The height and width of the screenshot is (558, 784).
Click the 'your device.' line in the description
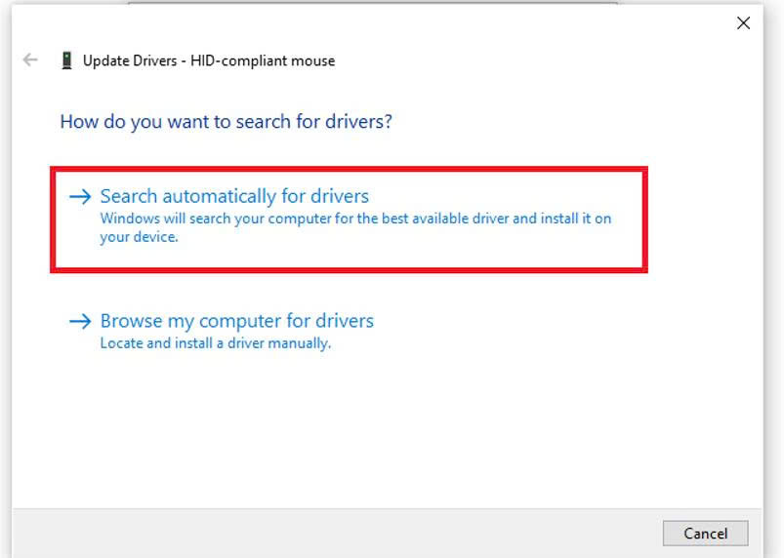click(139, 237)
